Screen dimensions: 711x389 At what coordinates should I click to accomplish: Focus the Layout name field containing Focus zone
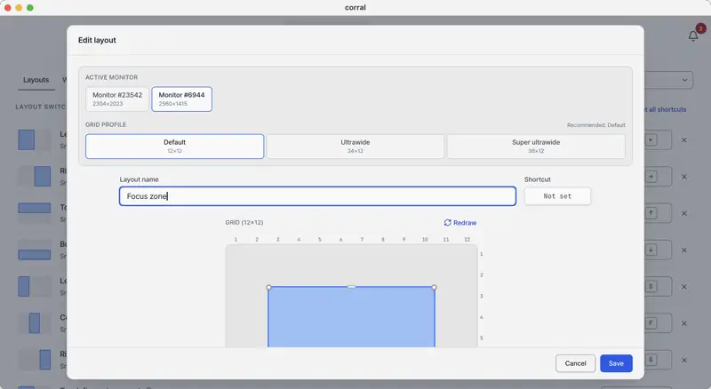tap(317, 196)
